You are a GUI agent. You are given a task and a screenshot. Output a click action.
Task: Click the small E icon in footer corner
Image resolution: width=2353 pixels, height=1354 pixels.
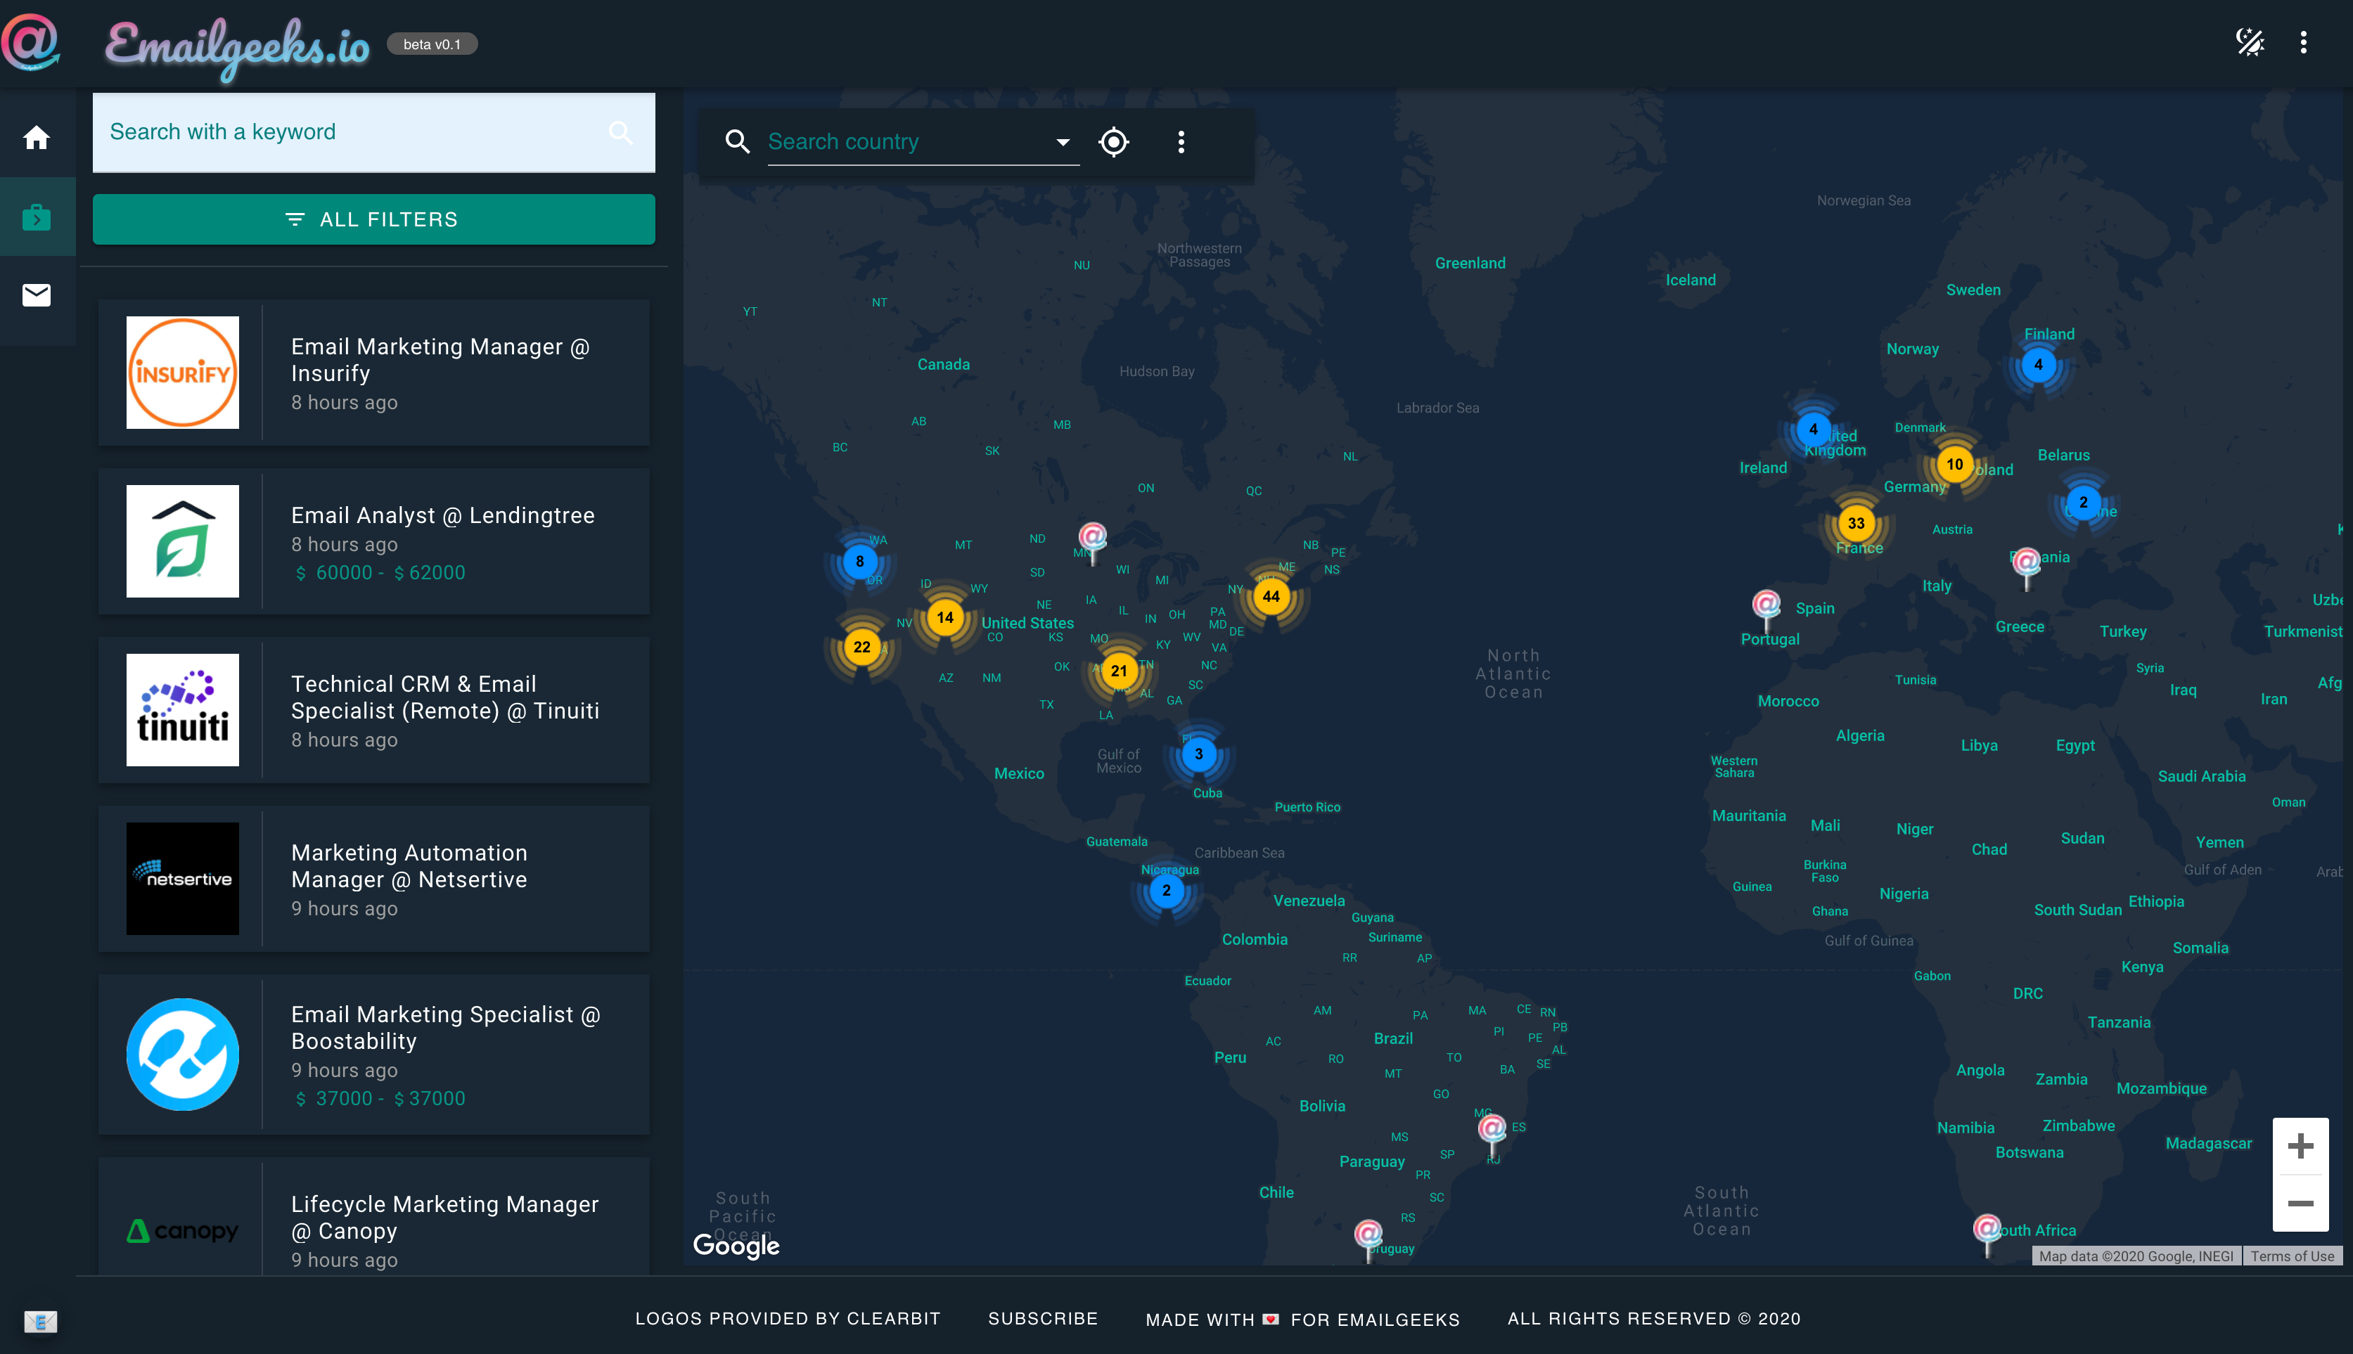click(x=40, y=1320)
